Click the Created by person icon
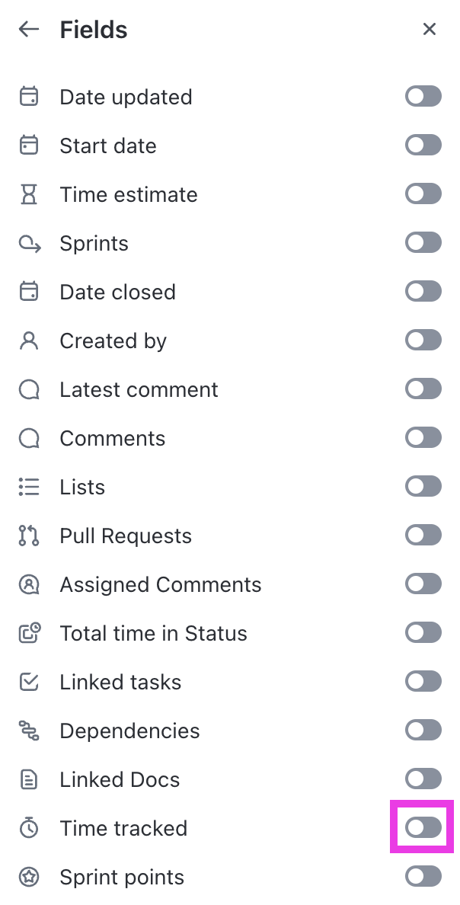This screenshot has height=905, width=460. coord(29,341)
